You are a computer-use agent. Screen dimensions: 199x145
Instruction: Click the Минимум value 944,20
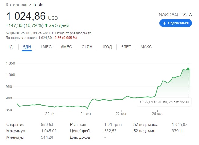pos(47,137)
